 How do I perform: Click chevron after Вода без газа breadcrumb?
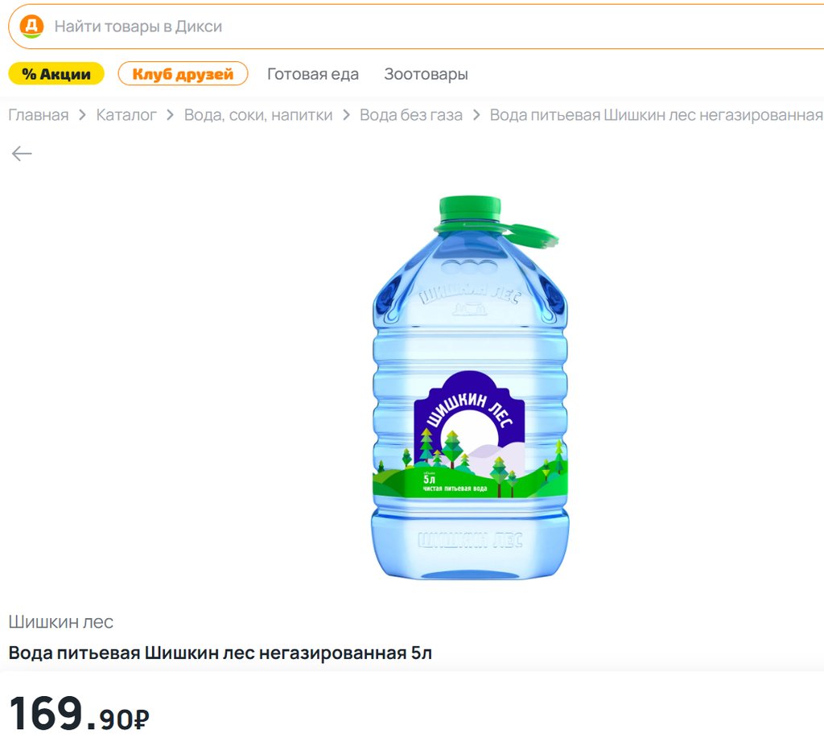point(476,115)
